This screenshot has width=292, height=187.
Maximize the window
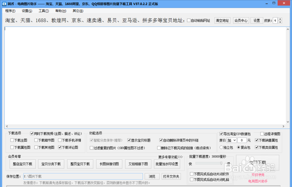(x=274, y=3)
